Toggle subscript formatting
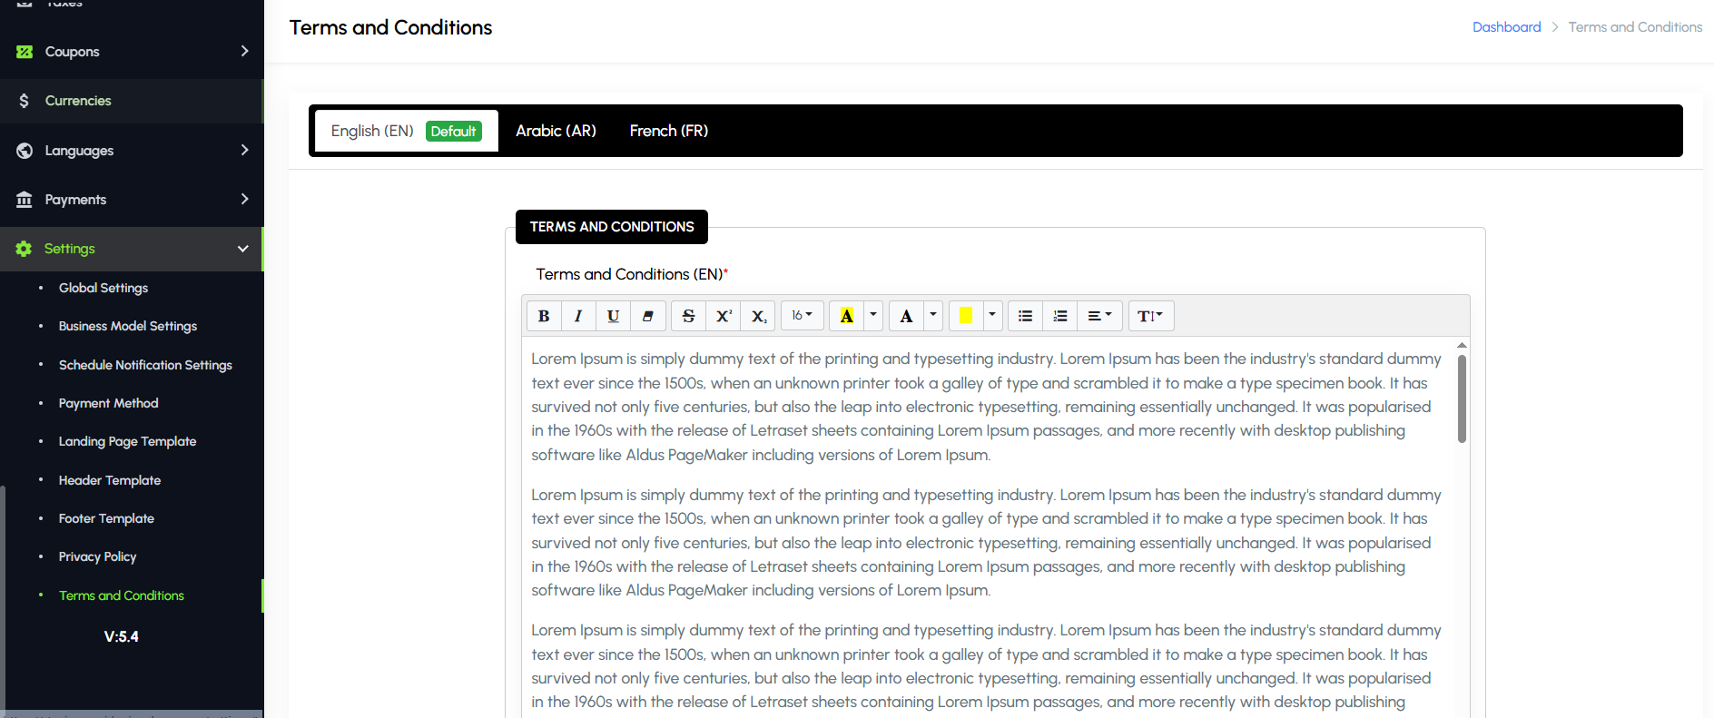 pos(758,316)
